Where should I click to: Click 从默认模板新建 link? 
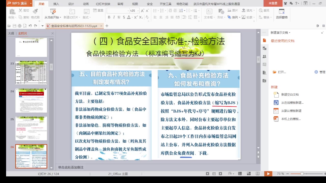291,111
